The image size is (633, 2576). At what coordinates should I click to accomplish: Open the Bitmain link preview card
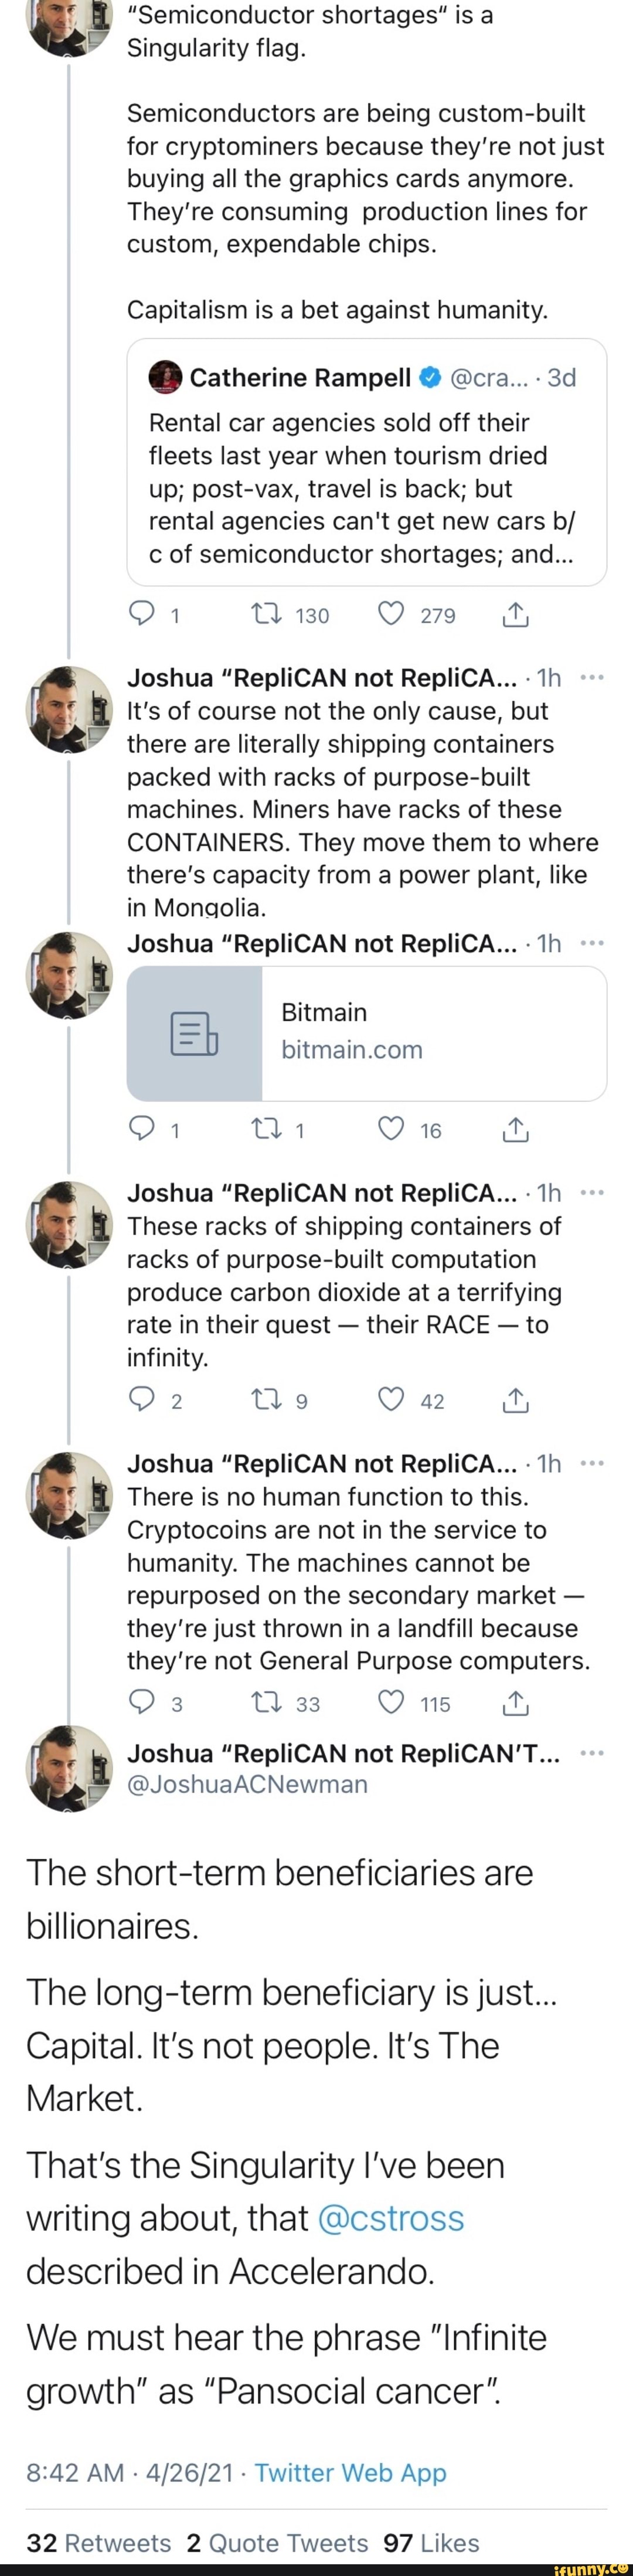coord(366,1033)
